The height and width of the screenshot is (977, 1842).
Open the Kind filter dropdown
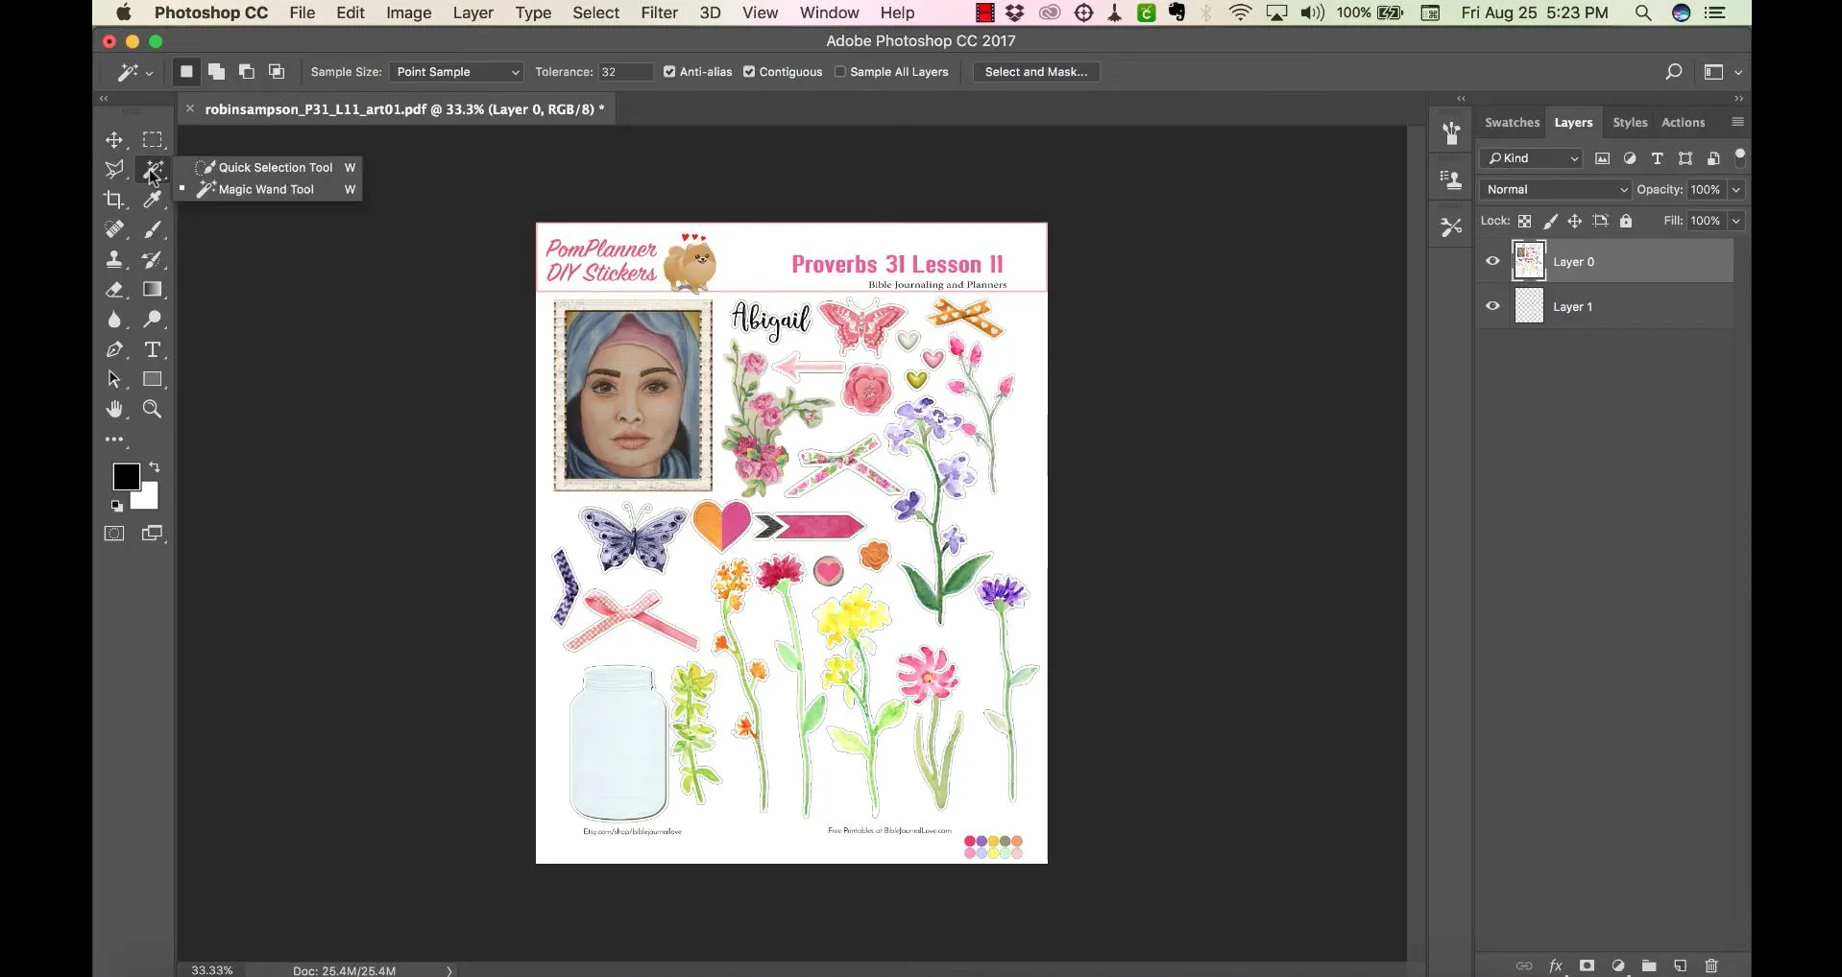pyautogui.click(x=1532, y=158)
